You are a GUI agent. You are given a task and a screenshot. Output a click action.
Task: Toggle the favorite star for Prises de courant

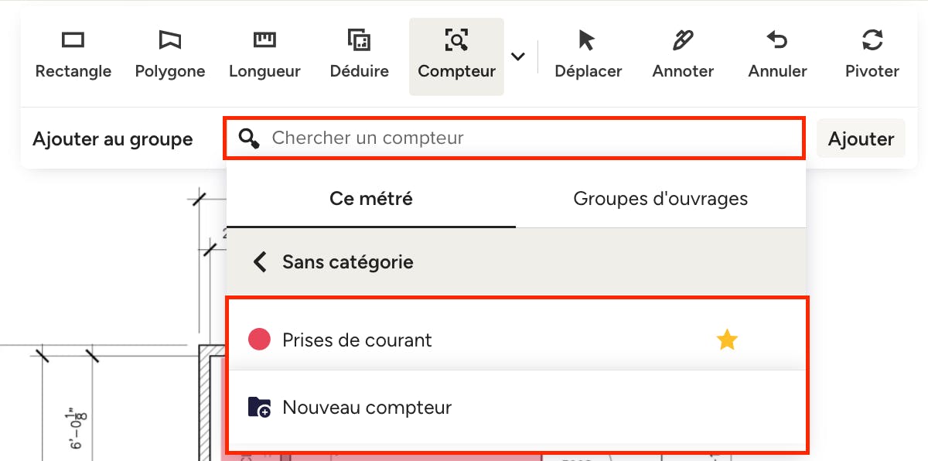click(727, 340)
